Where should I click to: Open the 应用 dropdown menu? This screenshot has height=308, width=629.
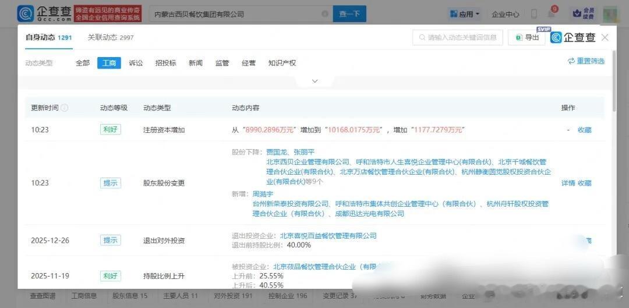pyautogui.click(x=465, y=14)
